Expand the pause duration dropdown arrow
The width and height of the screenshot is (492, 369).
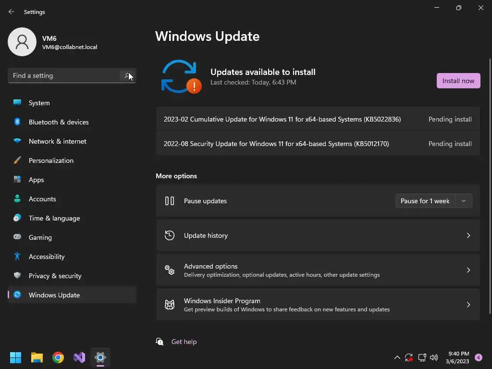tap(464, 201)
